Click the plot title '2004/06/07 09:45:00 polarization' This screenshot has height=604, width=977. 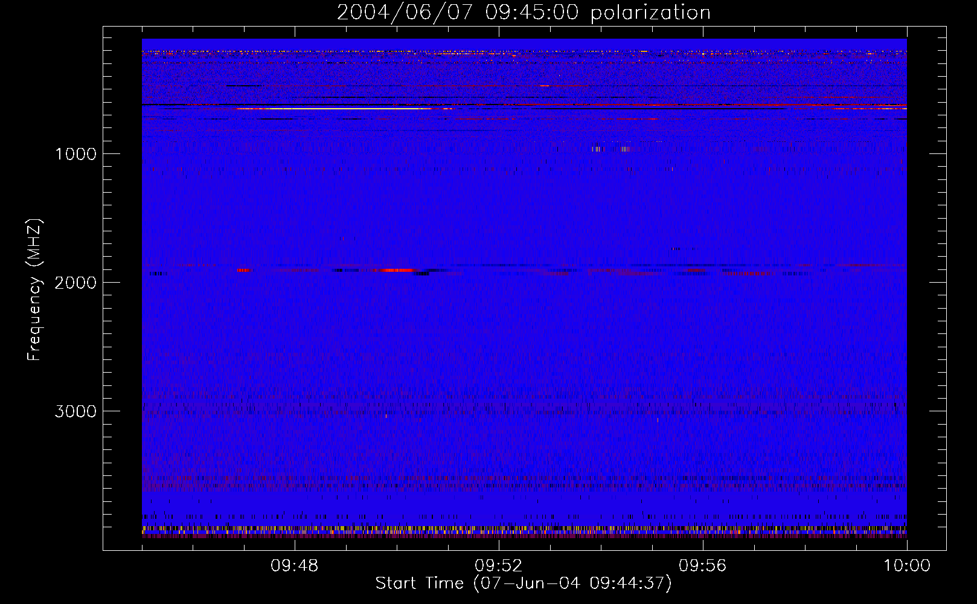[524, 13]
